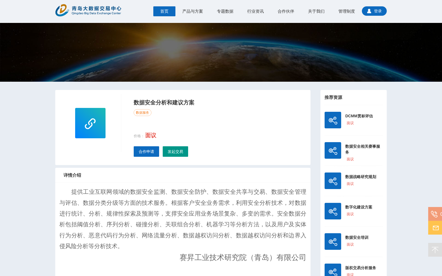The width and height of the screenshot is (442, 276).
Task: Click the 推荐资源 section heading
Action: (x=333, y=97)
